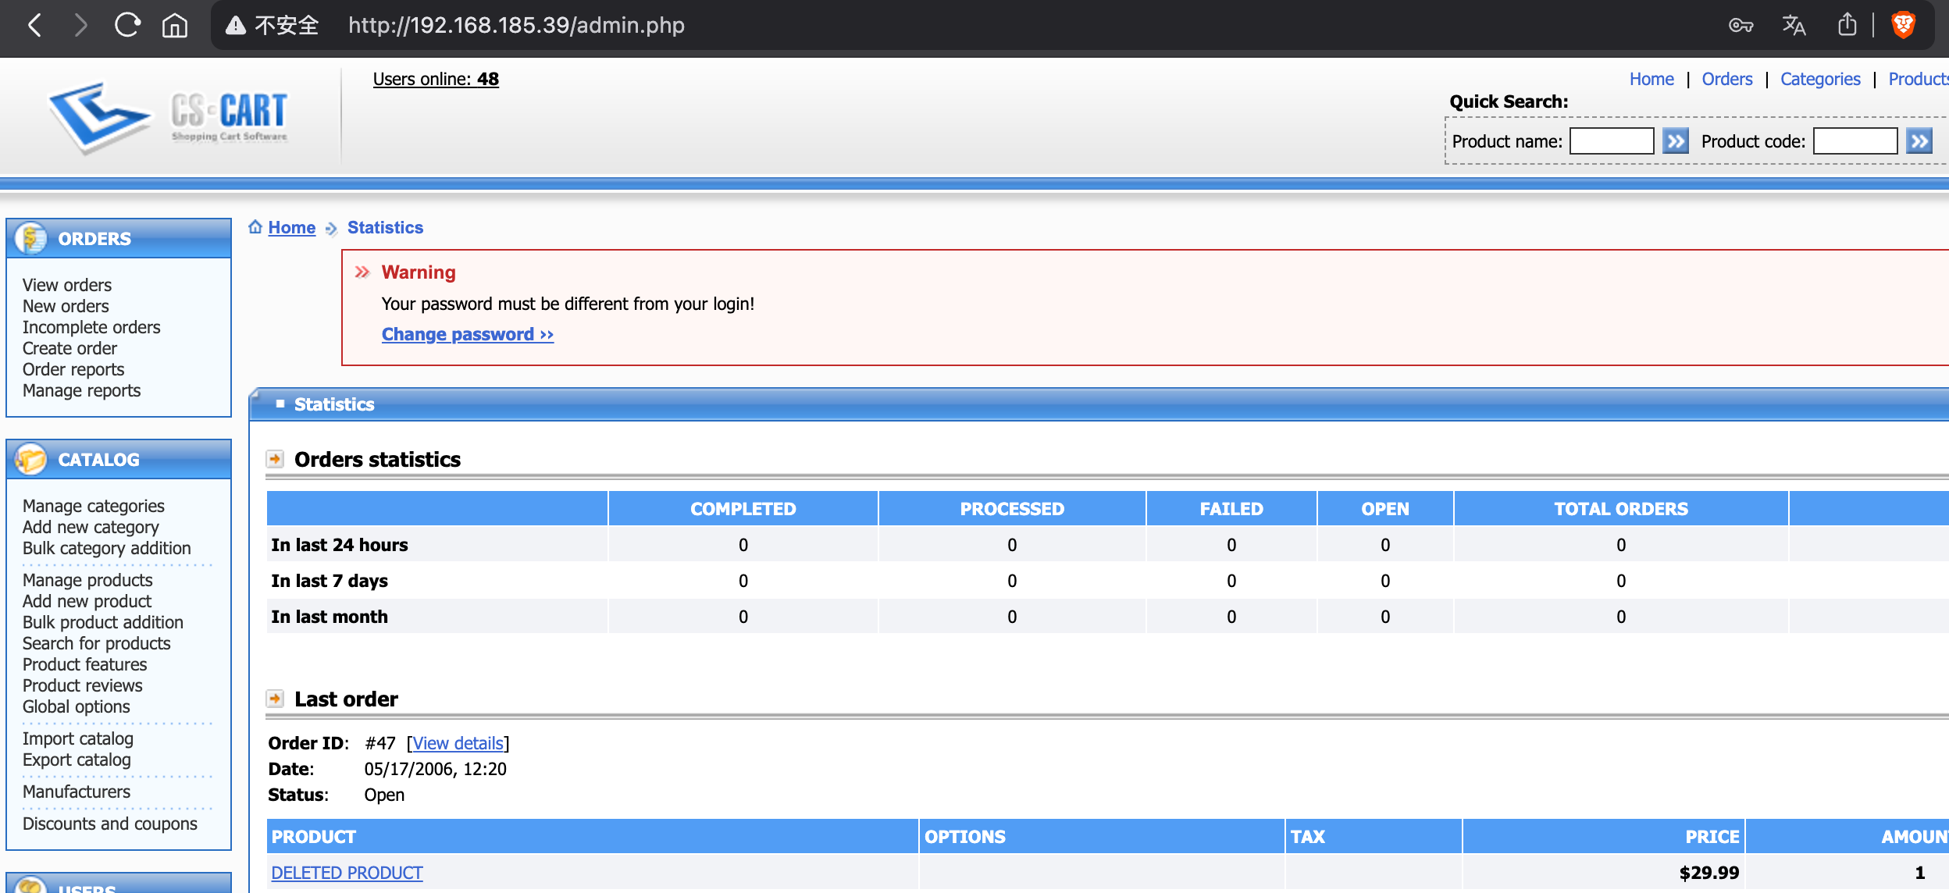Open the browser translate page icon

[1794, 26]
